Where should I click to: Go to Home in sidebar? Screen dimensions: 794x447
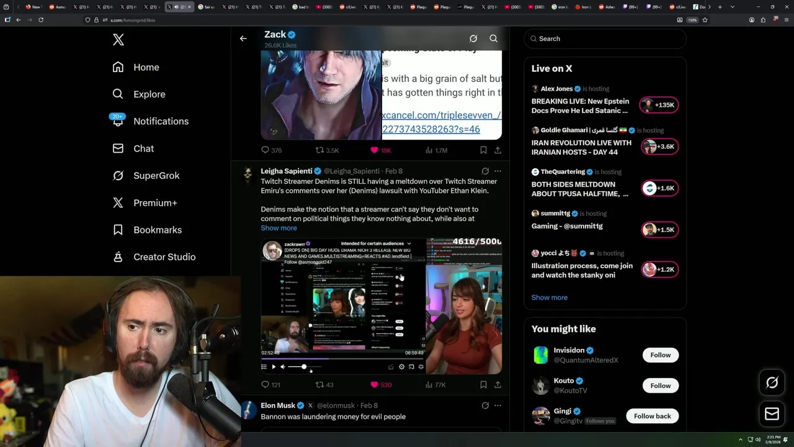point(136,67)
